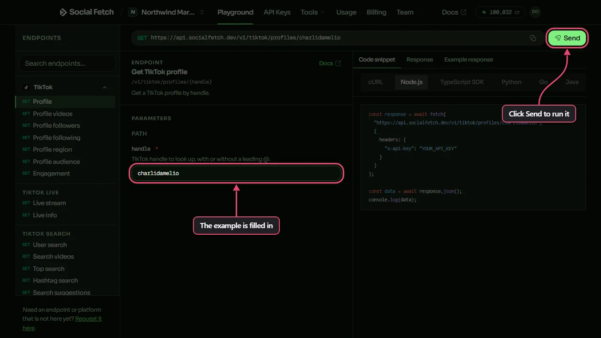The image size is (601, 338).
Task: Open the endpoint Docs external link
Action: pos(330,63)
